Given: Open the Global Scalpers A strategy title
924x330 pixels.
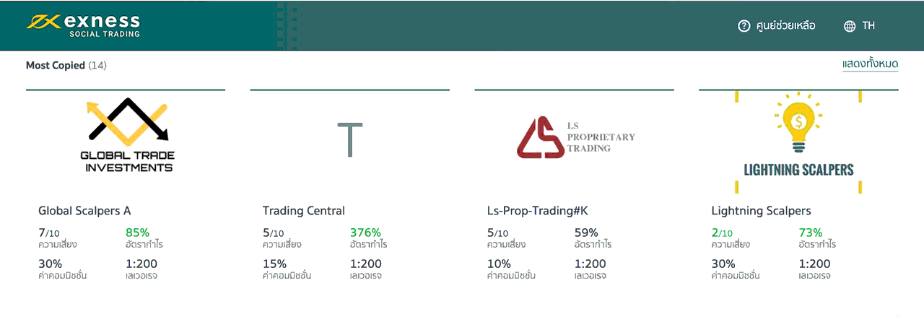Looking at the screenshot, I should click(84, 211).
